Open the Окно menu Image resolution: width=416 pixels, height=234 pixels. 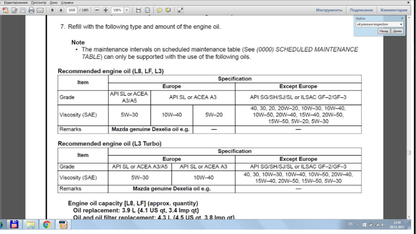click(x=53, y=3)
